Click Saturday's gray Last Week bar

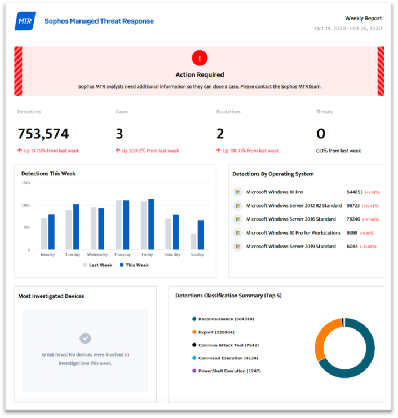click(x=169, y=234)
